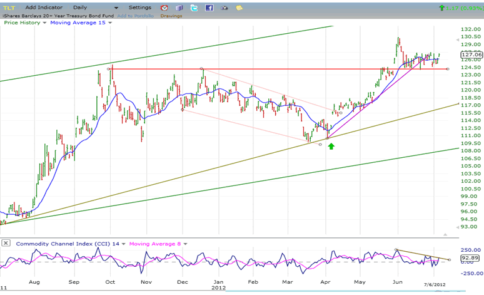This screenshot has width=484, height=295.
Task: Select the red horizontal resistance line
Action: 281,68
